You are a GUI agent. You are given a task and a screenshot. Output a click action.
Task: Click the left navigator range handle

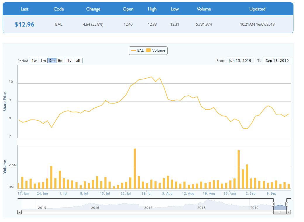[x=273, y=204]
